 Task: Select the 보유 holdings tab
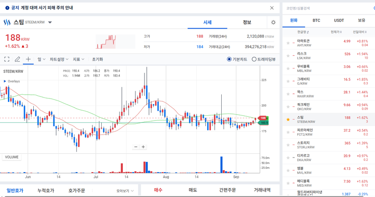(x=361, y=20)
